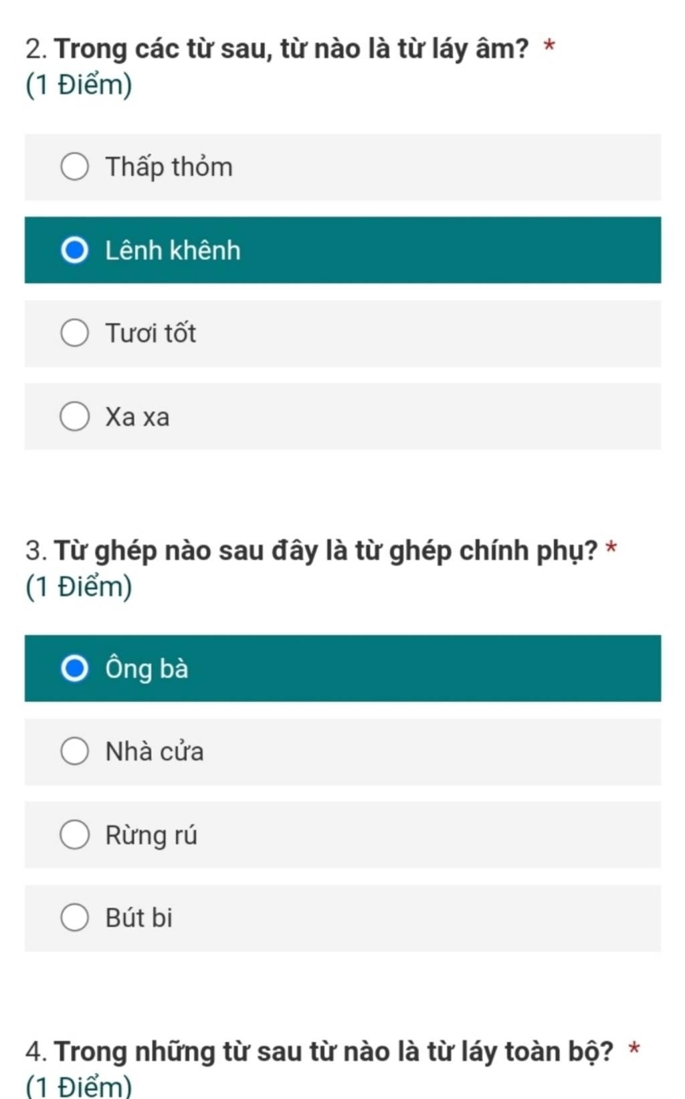Click the 'Rừng rú' answer label text
This screenshot has width=685, height=1099.
(151, 835)
